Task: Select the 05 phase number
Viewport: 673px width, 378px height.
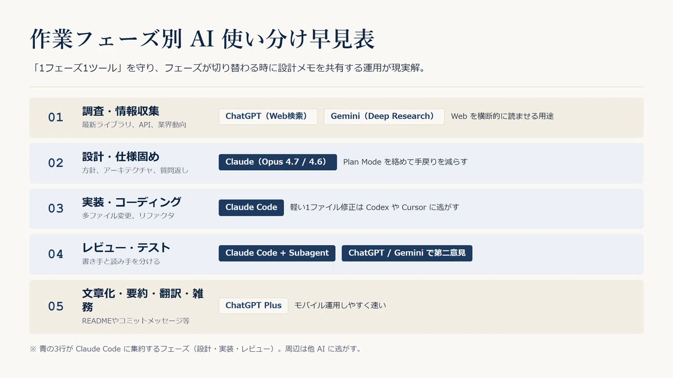Action: pos(56,306)
